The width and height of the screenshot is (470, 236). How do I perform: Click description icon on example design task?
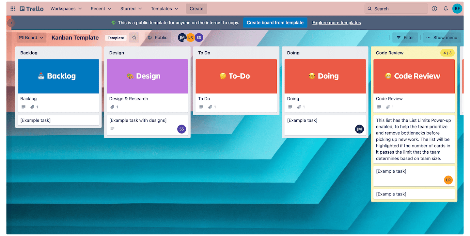point(112,128)
